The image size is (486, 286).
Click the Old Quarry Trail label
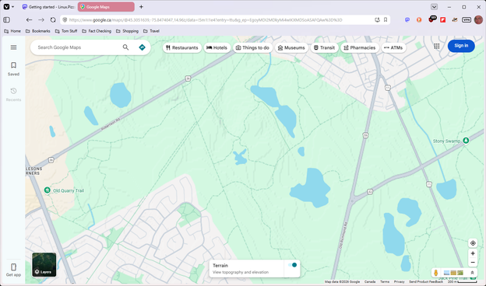(x=69, y=190)
